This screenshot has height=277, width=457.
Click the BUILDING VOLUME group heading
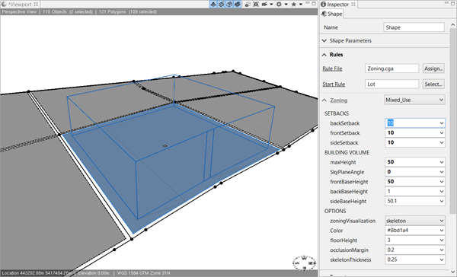(347, 153)
